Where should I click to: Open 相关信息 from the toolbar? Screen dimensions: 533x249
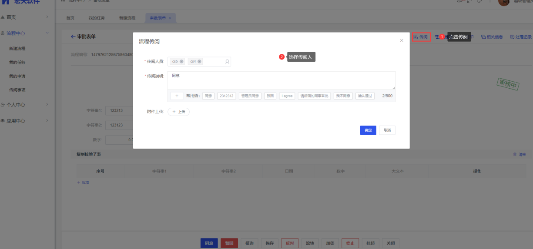click(492, 37)
